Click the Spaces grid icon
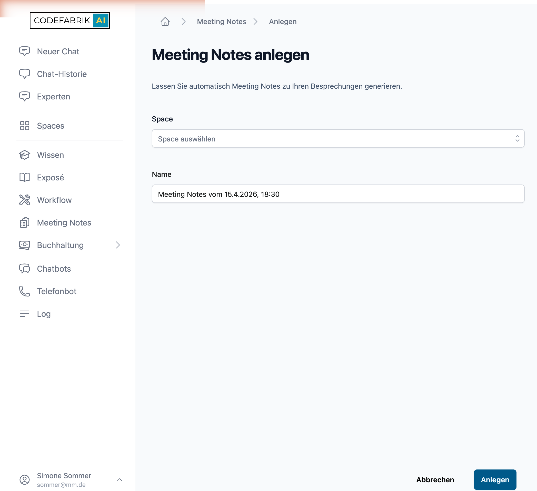 point(25,126)
